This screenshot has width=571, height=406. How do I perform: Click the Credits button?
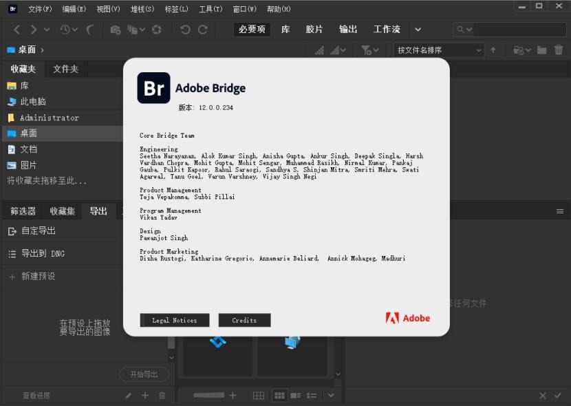click(x=244, y=321)
